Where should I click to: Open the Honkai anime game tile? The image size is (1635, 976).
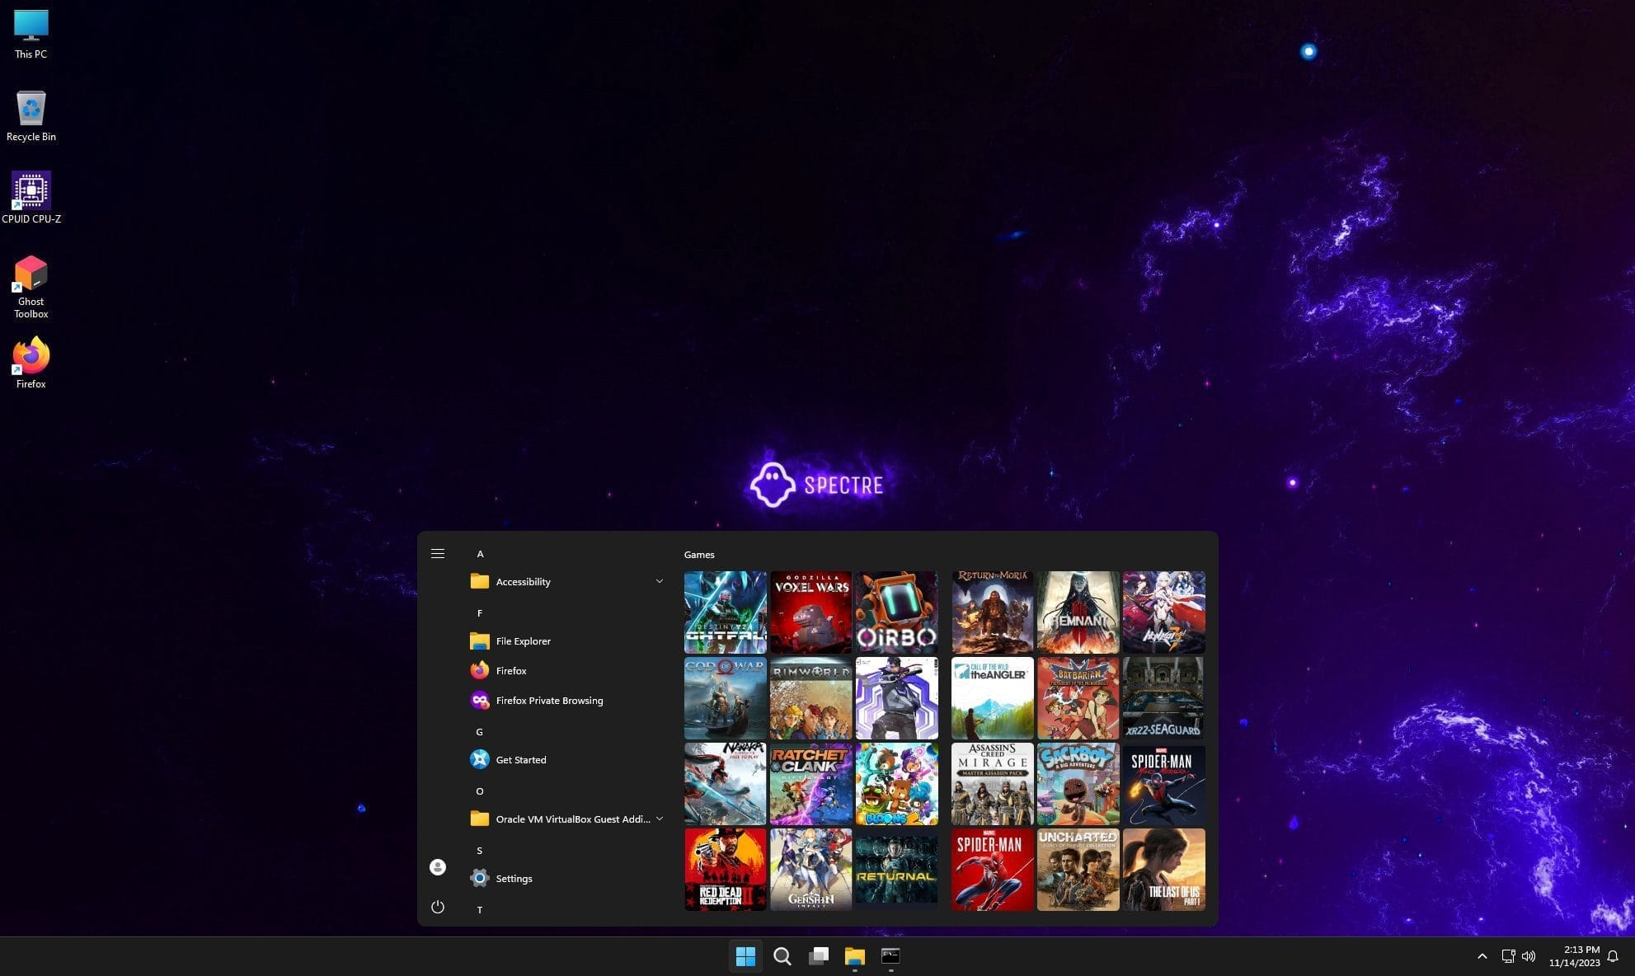(1164, 612)
